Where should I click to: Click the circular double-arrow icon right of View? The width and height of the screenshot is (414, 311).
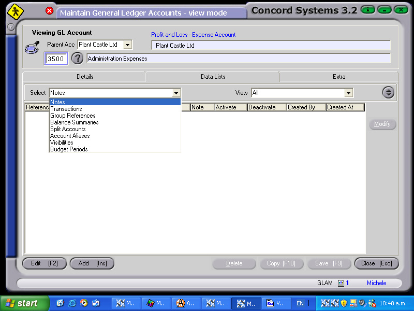[x=388, y=92]
